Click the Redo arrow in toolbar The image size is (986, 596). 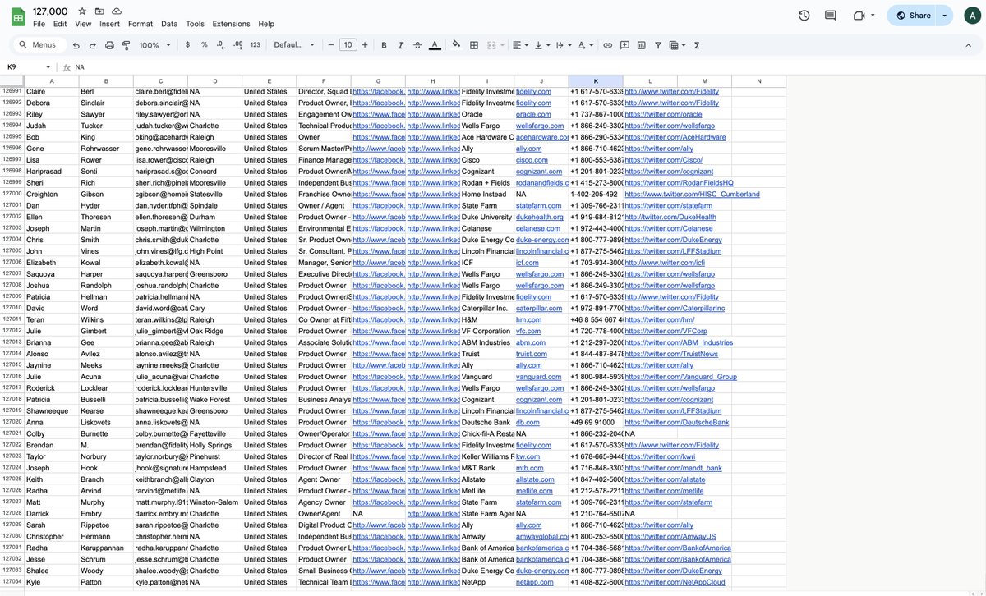(x=92, y=45)
